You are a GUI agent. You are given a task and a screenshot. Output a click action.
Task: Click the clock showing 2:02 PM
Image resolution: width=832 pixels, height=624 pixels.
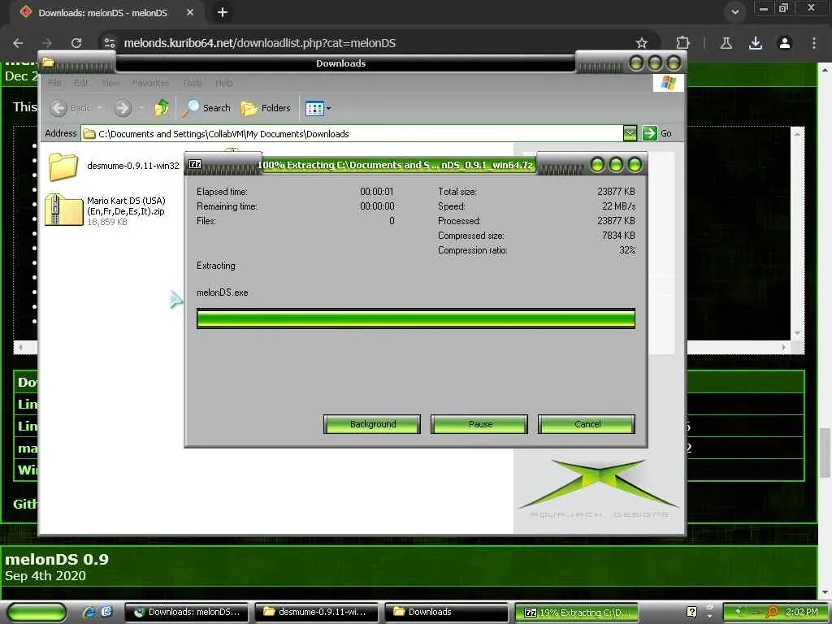802,612
